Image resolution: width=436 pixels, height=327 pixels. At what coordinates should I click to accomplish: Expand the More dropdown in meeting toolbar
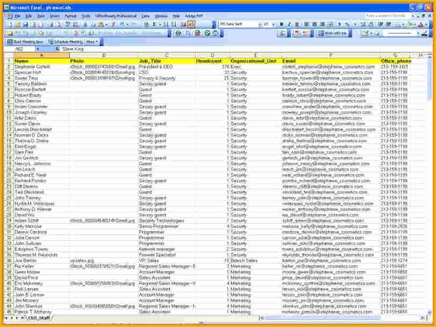92,42
